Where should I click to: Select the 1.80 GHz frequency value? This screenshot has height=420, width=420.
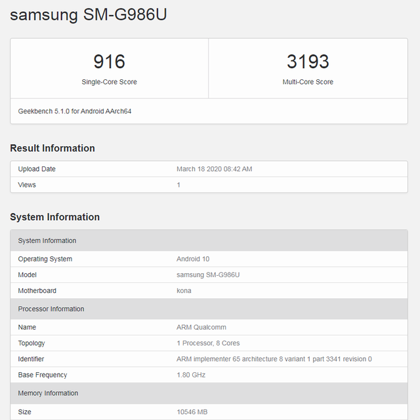(191, 375)
